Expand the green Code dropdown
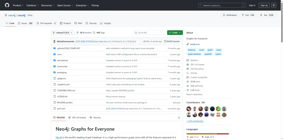 pyautogui.click(x=175, y=33)
